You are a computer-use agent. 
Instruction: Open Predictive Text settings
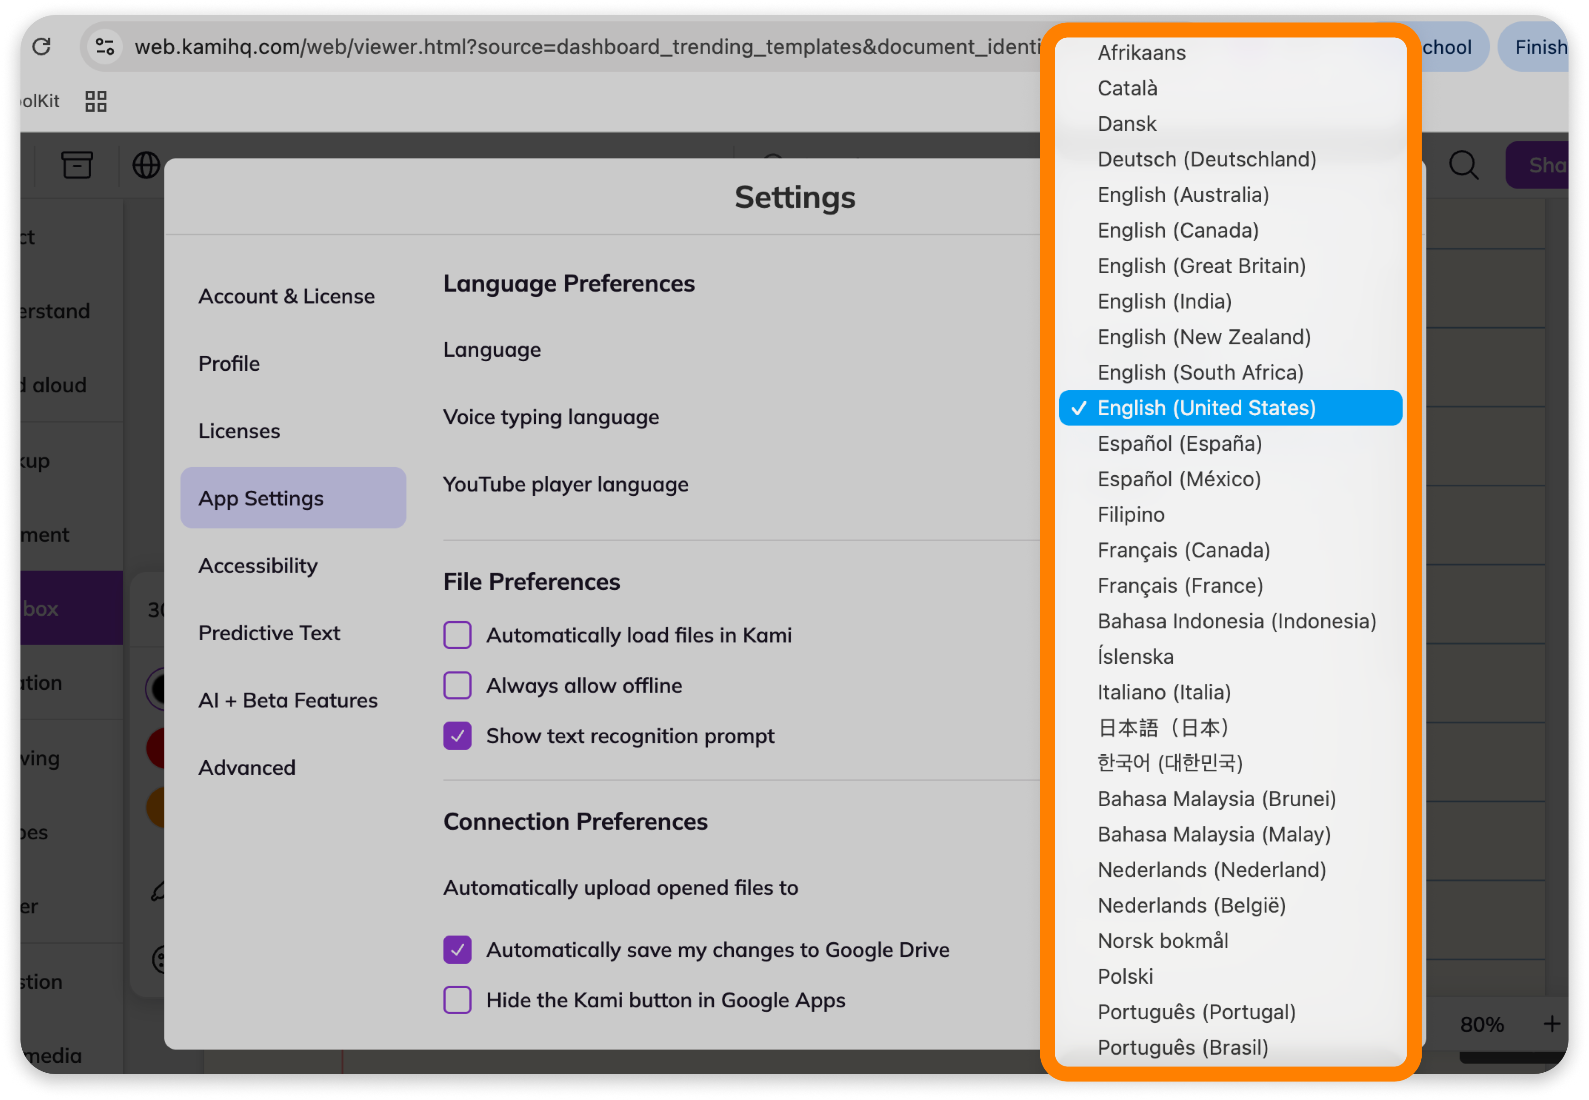pos(293,633)
